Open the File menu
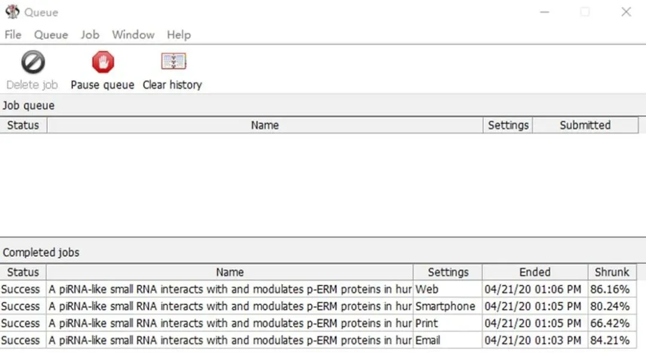Screen dimensions: 646x353 coord(13,35)
